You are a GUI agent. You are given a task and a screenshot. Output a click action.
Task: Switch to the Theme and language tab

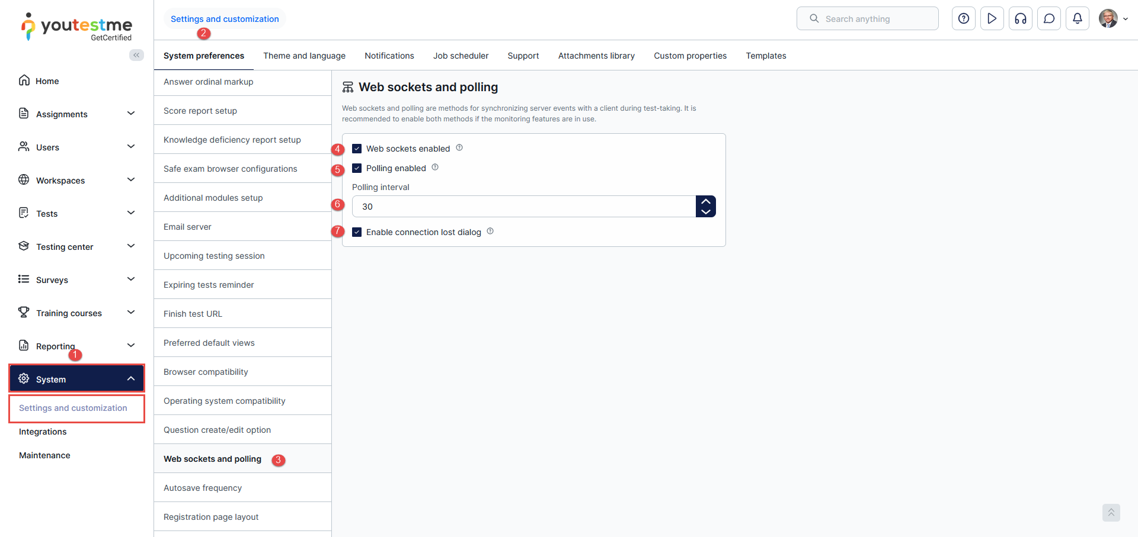coord(304,56)
